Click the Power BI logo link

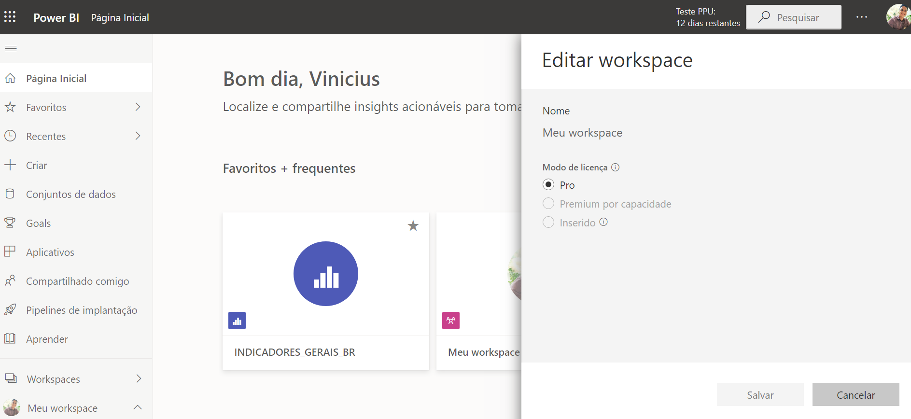(x=56, y=17)
